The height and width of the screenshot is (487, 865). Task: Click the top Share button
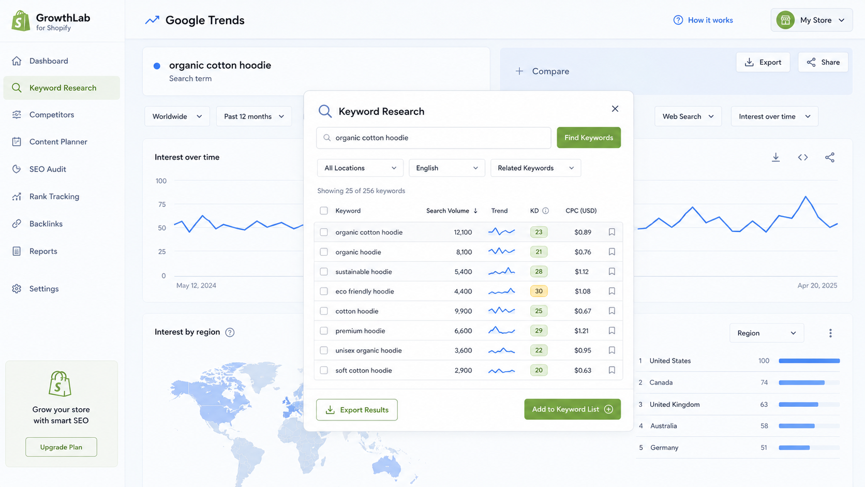(823, 62)
